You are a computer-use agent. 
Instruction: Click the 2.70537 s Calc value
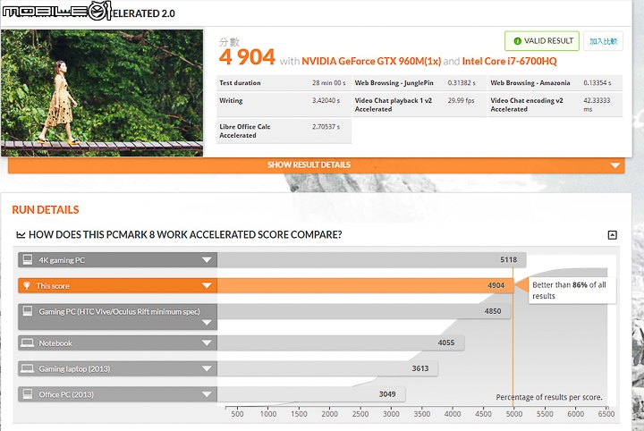pyautogui.click(x=326, y=127)
